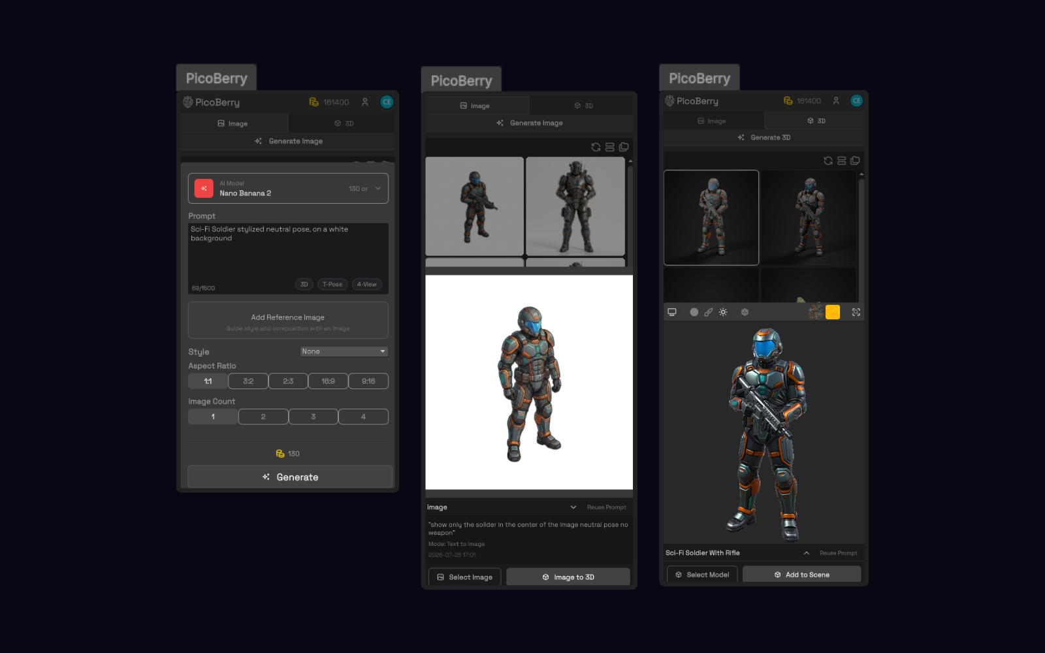Select solid sphere shading icon in 3D viewer
Image resolution: width=1045 pixels, height=653 pixels.
tap(694, 312)
